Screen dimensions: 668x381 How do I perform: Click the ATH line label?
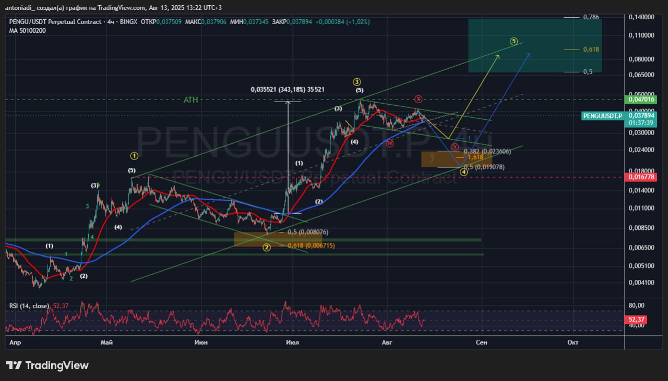pyautogui.click(x=190, y=100)
